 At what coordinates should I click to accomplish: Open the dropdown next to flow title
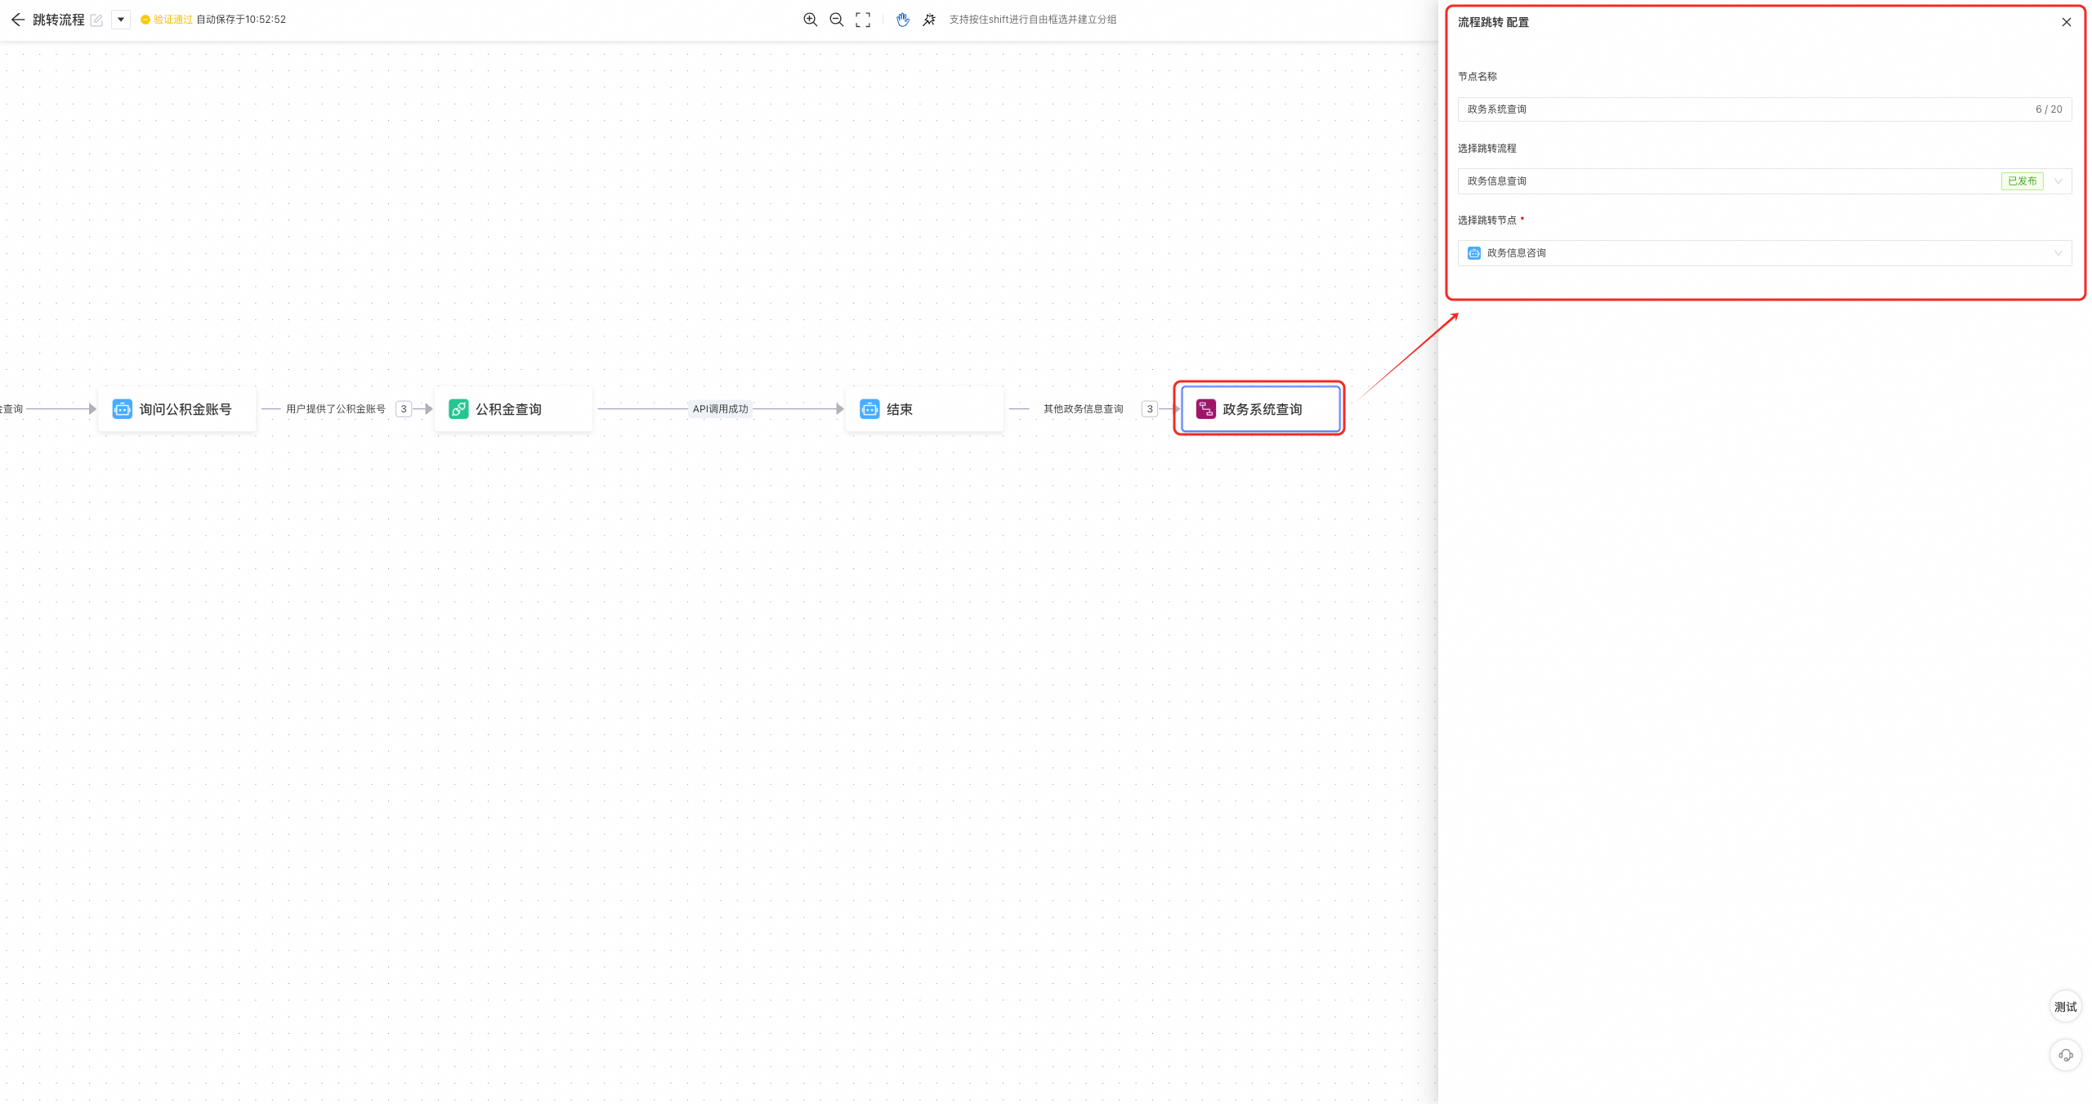(x=121, y=20)
